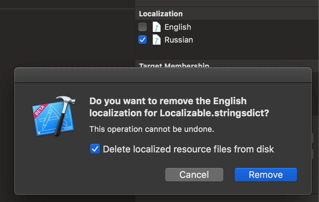Click the Target Membership section header
319x202 pixels.
(x=174, y=65)
